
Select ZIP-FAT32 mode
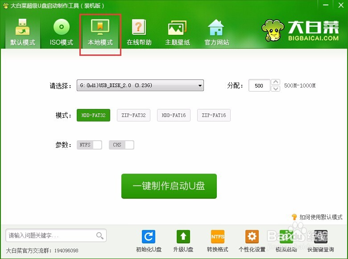[x=133, y=115]
